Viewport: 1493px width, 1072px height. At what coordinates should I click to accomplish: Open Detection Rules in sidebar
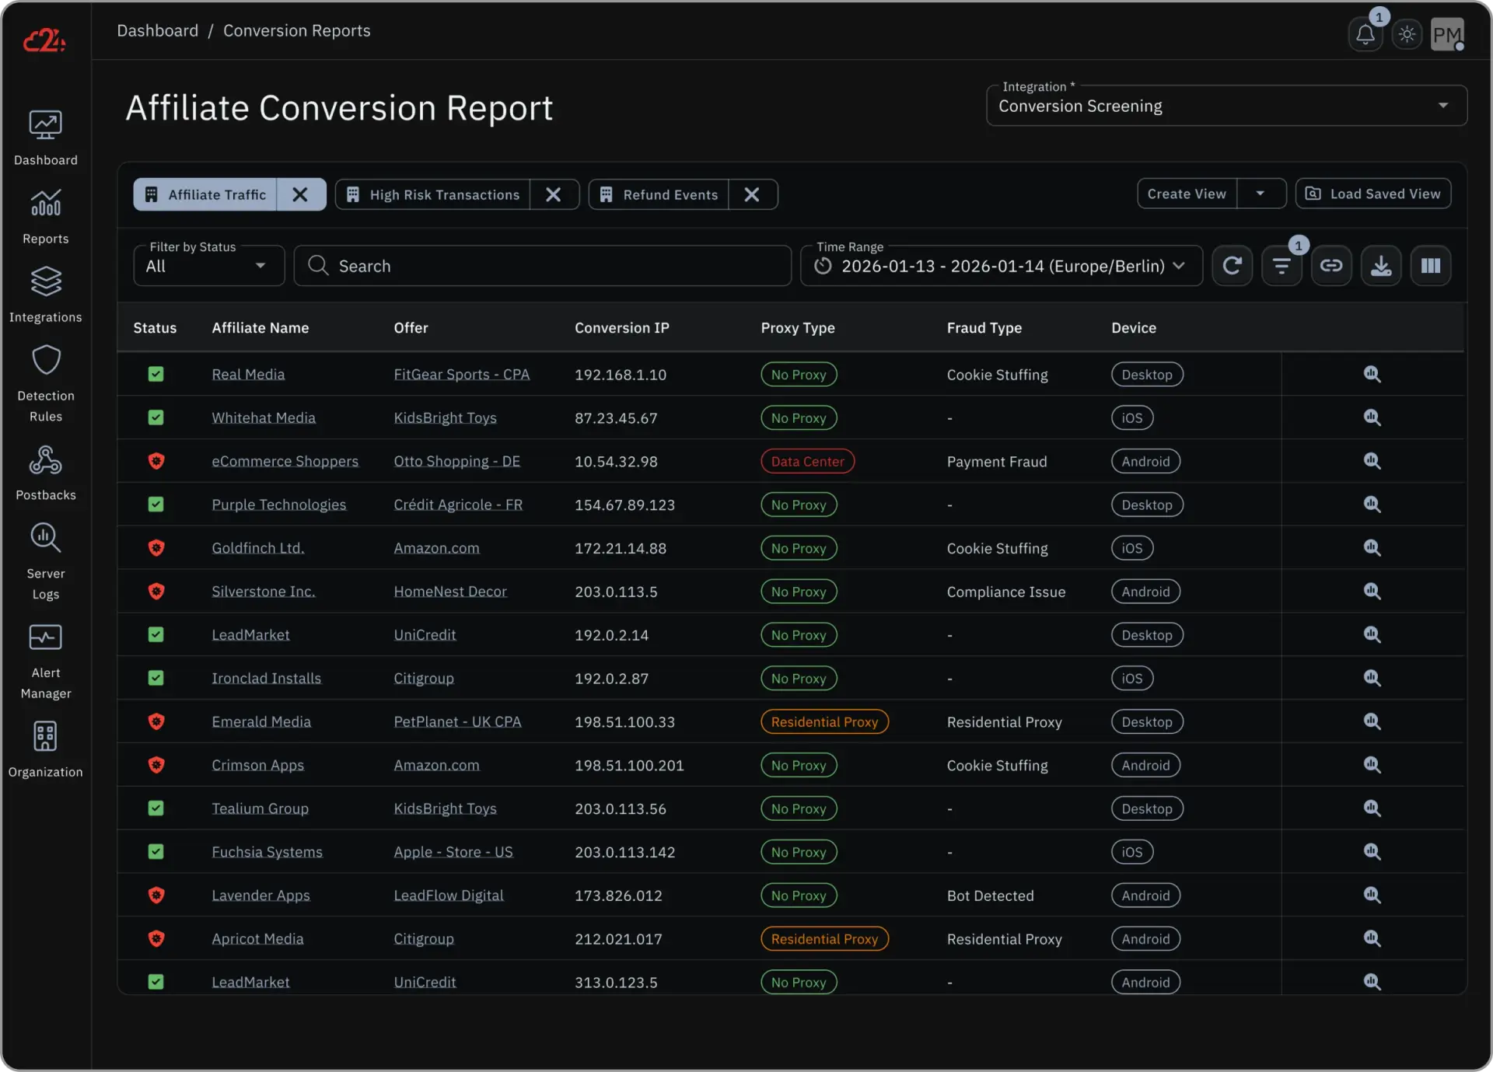(46, 384)
